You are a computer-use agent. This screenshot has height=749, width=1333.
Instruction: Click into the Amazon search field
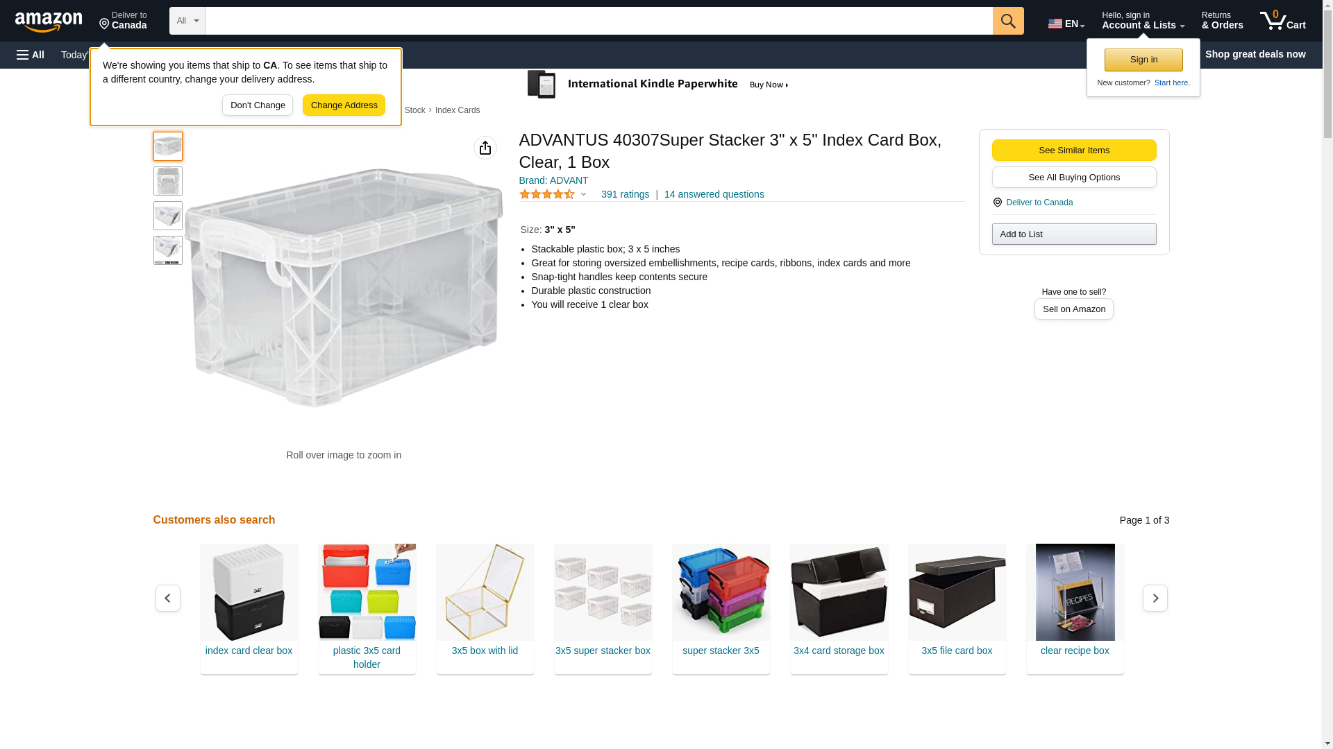tap(599, 21)
